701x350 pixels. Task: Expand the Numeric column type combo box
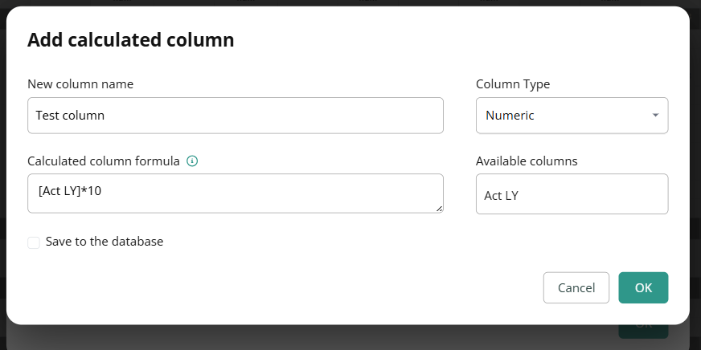click(x=572, y=116)
